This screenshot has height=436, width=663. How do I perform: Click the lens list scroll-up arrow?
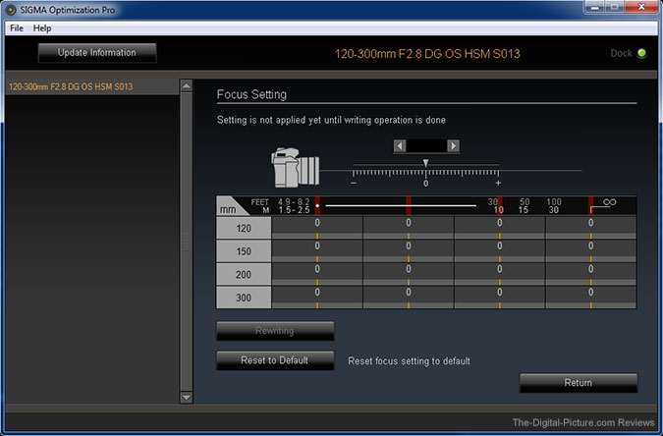[x=186, y=85]
